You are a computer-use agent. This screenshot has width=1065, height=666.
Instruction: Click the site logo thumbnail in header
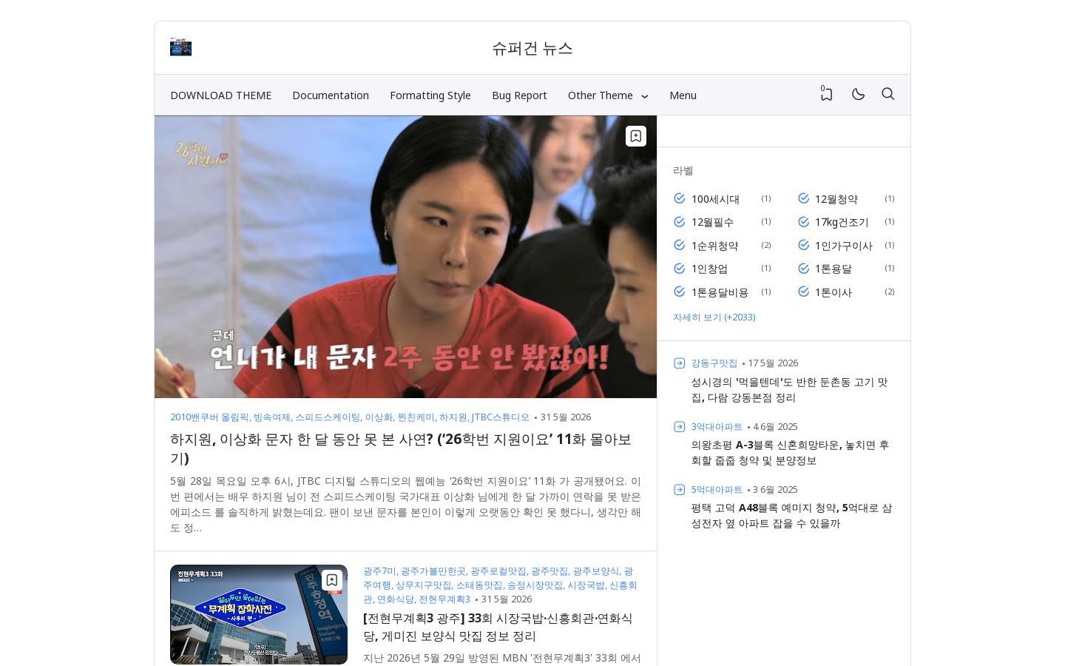tap(180, 47)
